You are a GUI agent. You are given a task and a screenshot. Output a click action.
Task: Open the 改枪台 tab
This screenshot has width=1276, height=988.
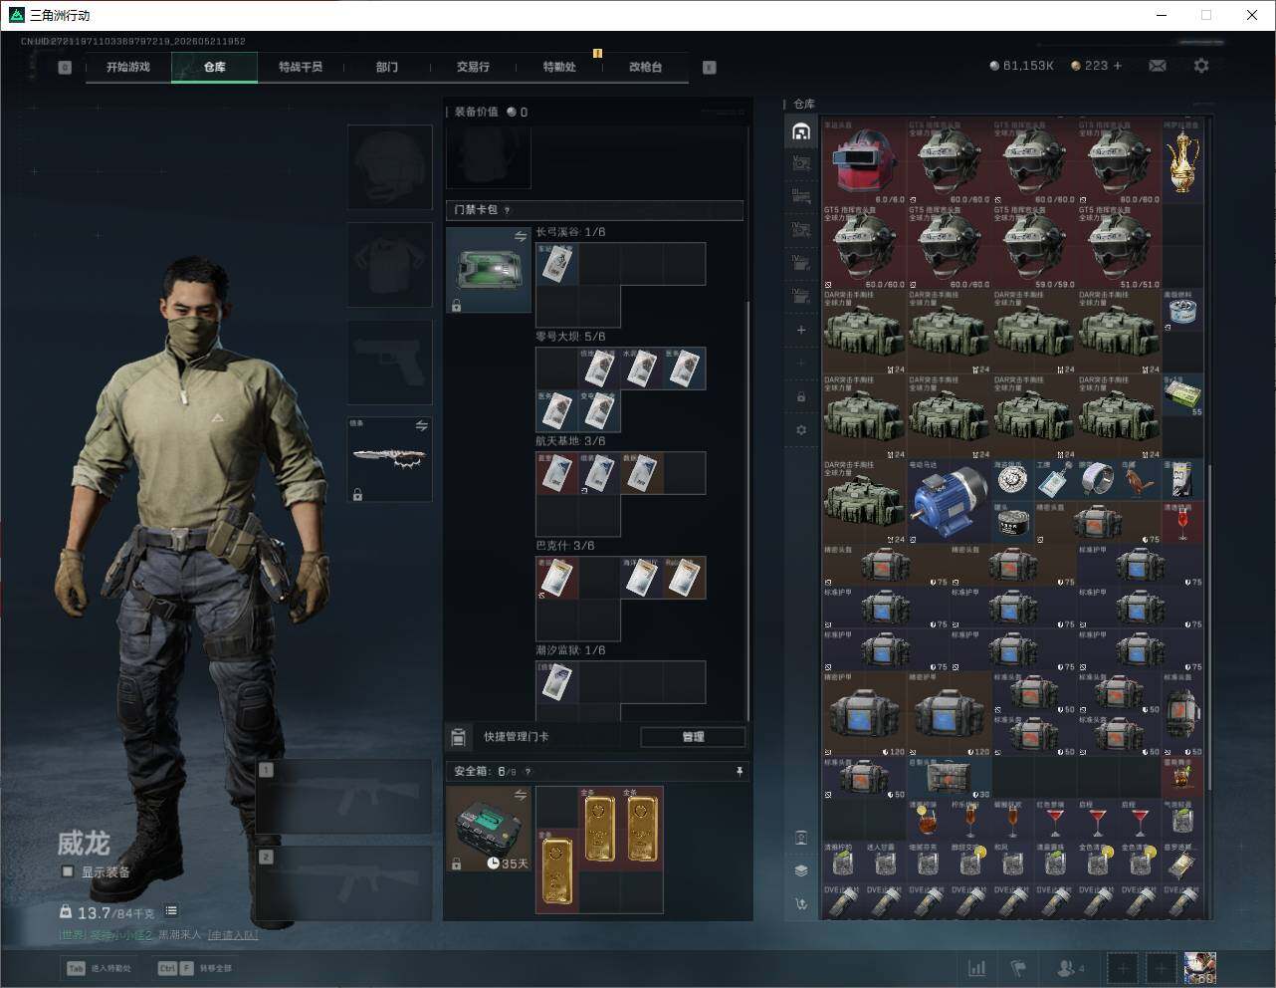pyautogui.click(x=645, y=67)
